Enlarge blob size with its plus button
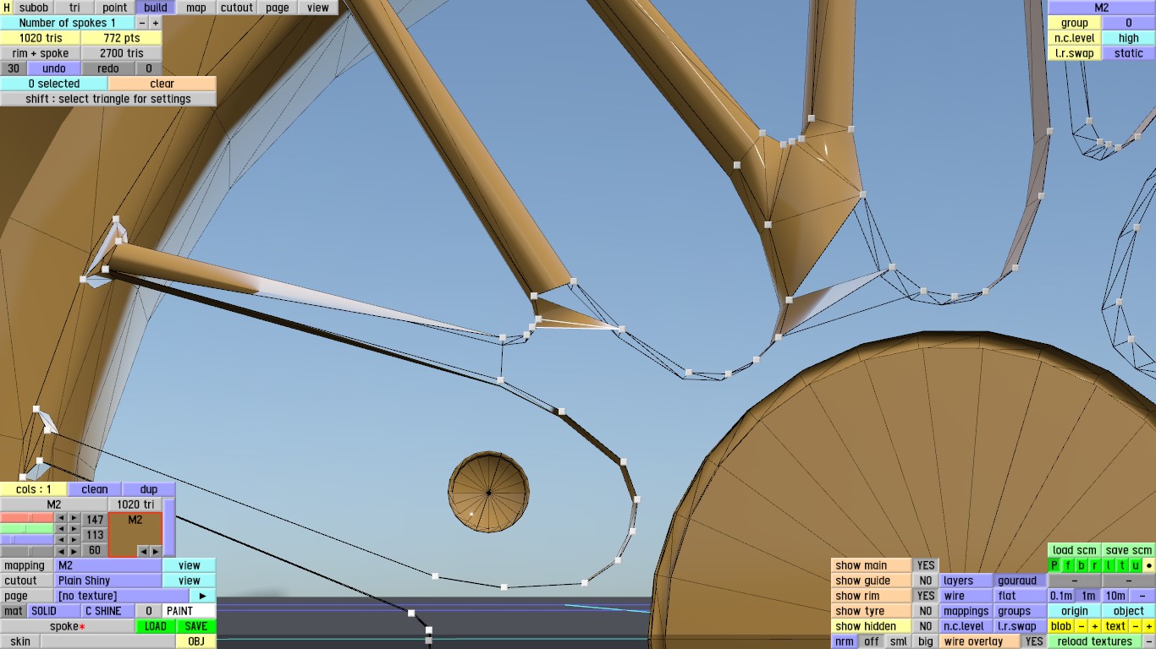Viewport: 1156px width, 649px height. pos(1095,626)
